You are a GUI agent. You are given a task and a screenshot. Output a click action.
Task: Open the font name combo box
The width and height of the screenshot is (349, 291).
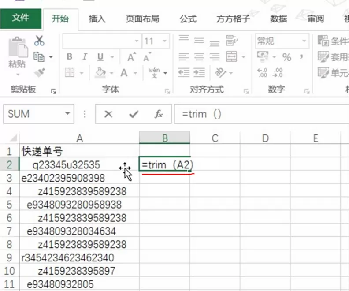pos(102,41)
